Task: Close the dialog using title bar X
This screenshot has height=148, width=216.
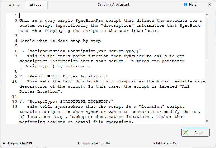Action: [x=209, y=5]
